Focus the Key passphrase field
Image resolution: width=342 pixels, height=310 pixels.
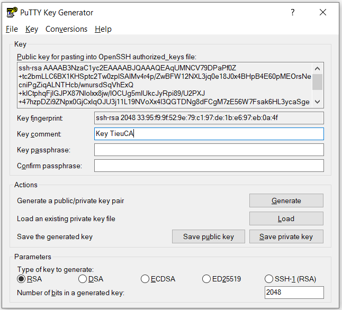tap(209, 150)
